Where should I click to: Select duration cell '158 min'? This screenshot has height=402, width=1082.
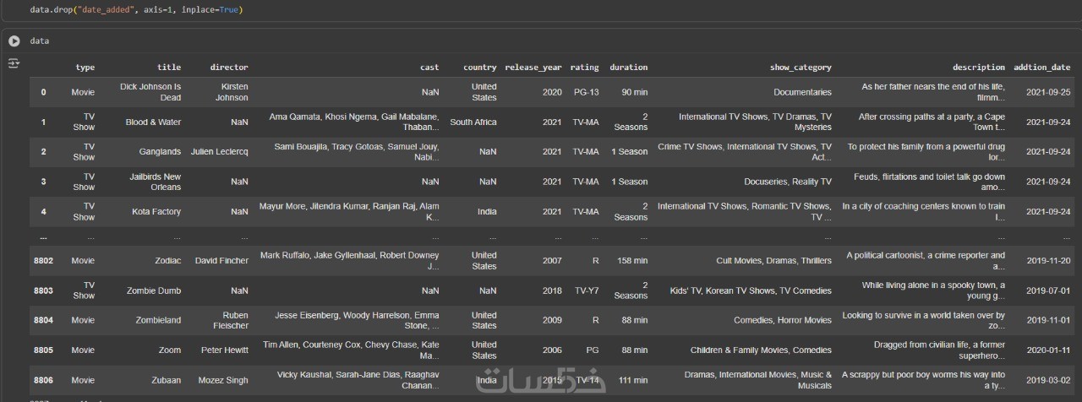point(632,260)
